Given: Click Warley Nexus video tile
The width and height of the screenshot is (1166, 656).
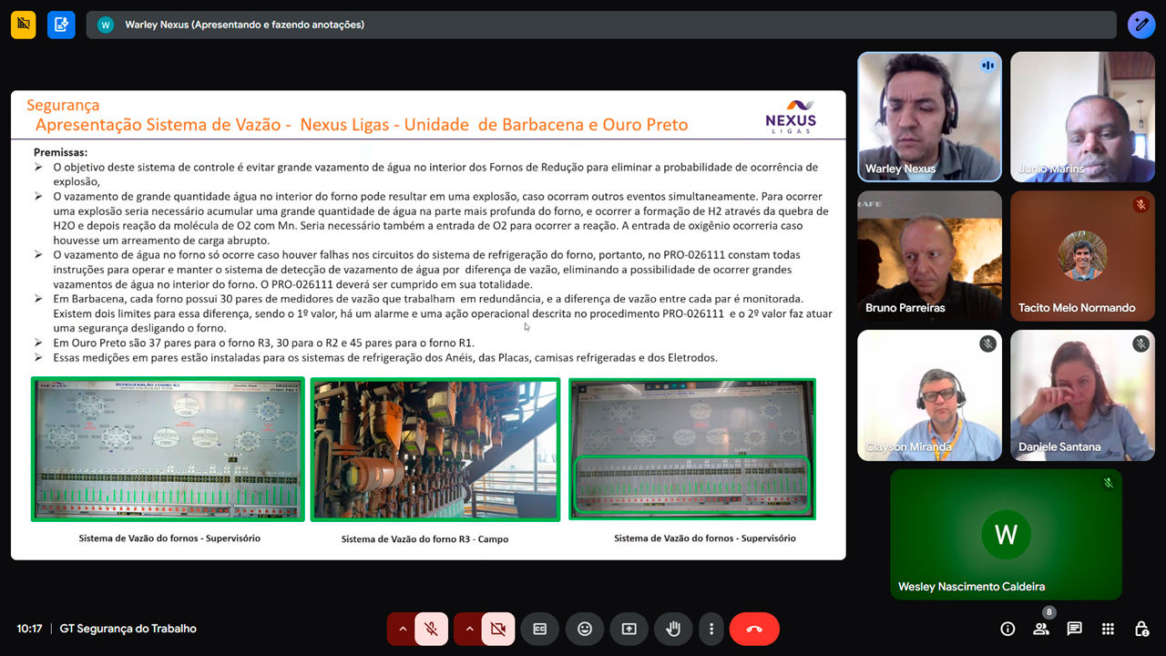Looking at the screenshot, I should 929,117.
